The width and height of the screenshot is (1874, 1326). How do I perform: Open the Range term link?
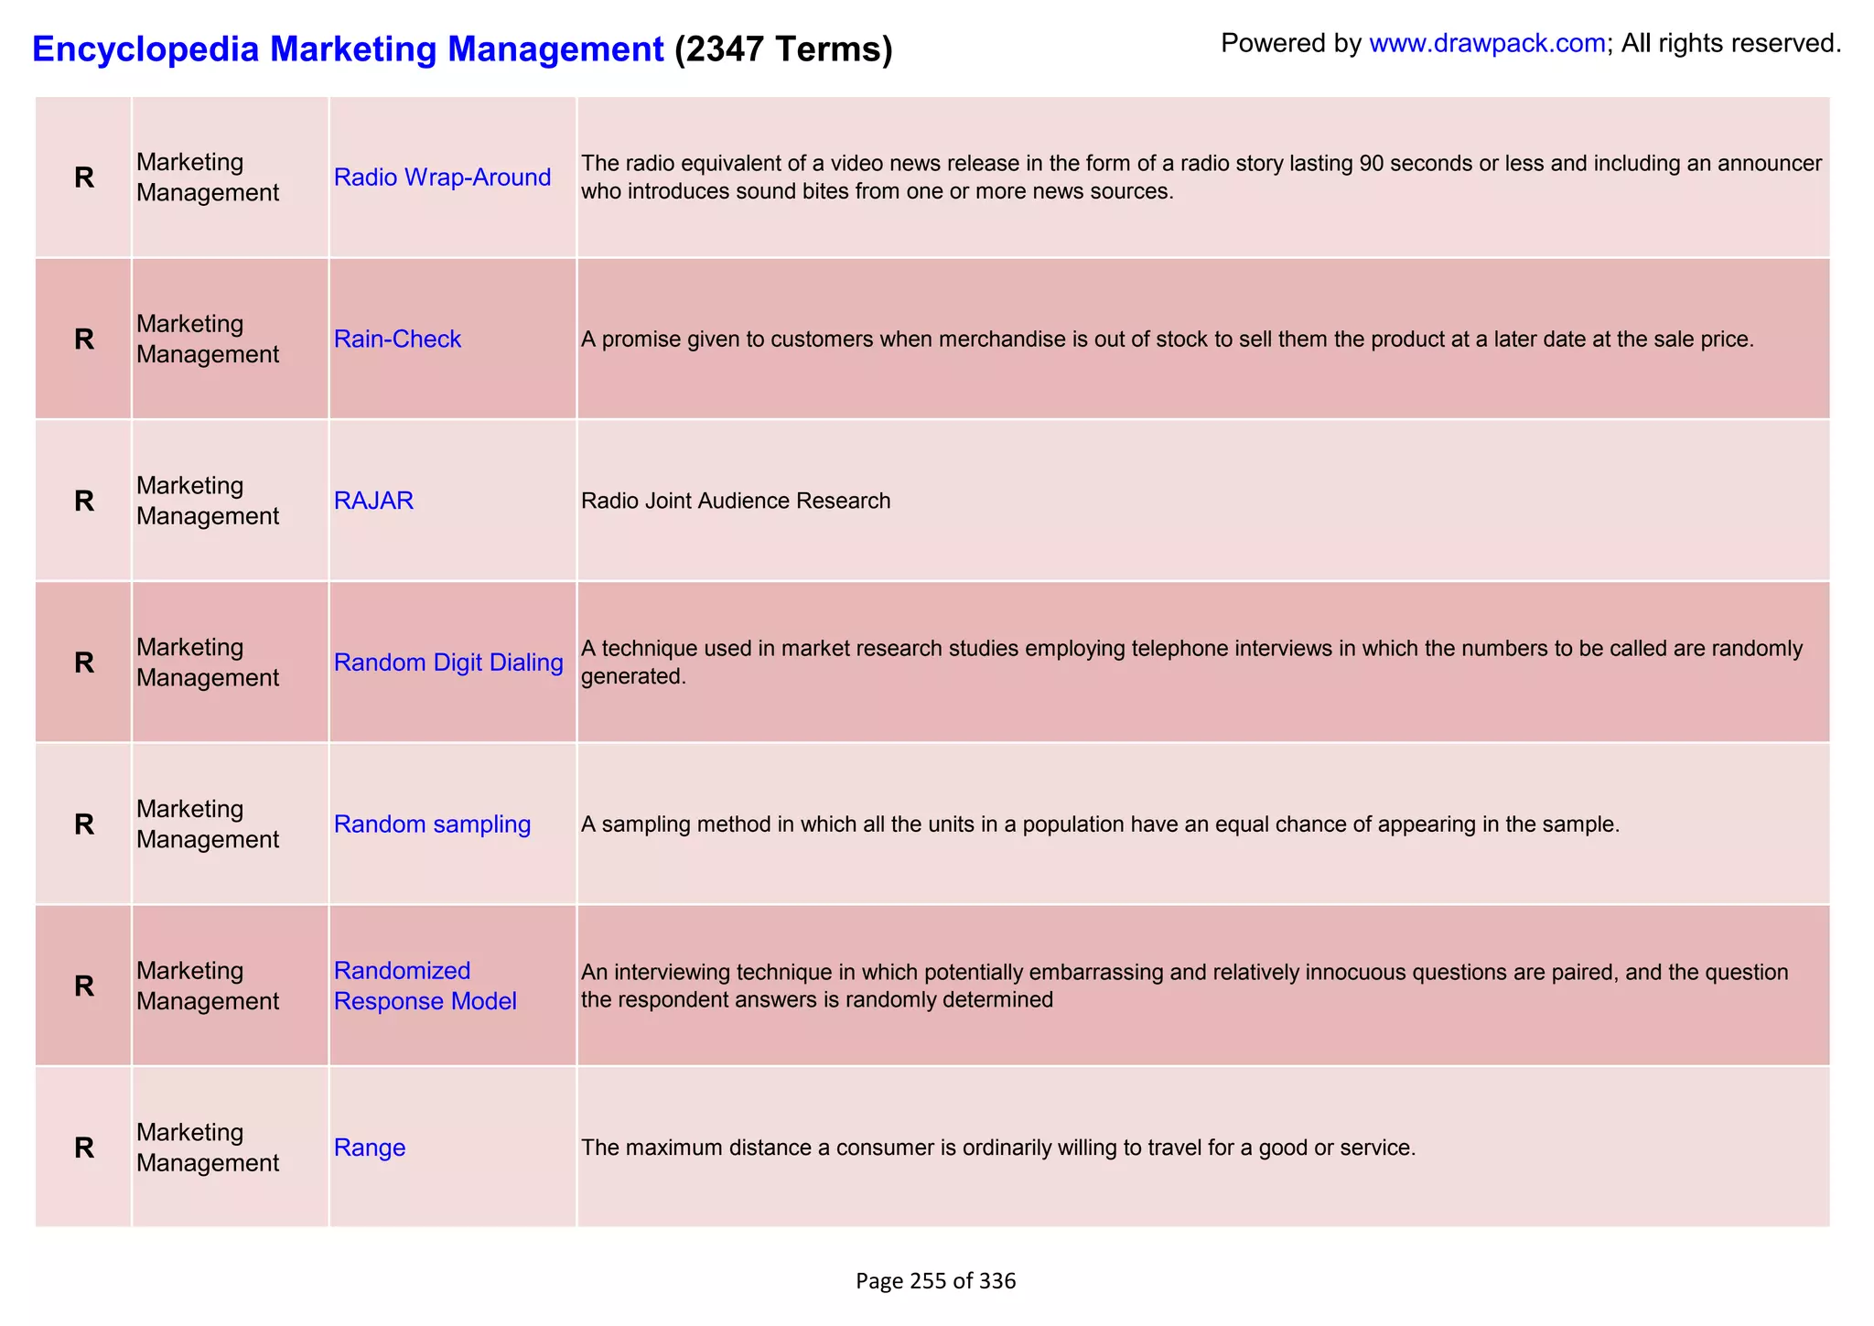pyautogui.click(x=369, y=1148)
